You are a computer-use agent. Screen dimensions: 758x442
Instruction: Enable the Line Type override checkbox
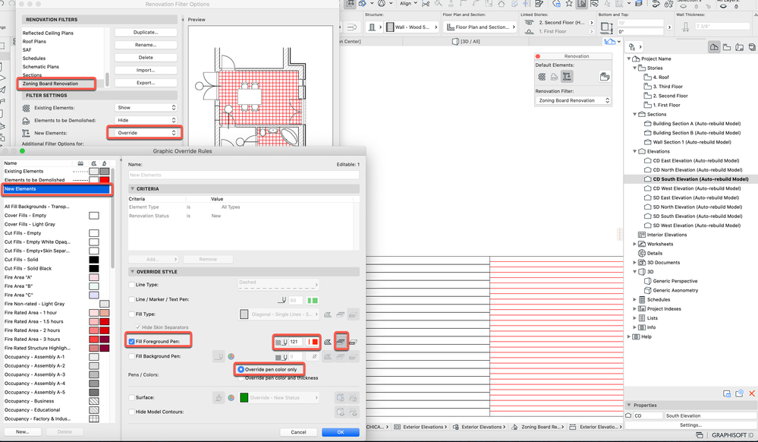tap(132, 285)
